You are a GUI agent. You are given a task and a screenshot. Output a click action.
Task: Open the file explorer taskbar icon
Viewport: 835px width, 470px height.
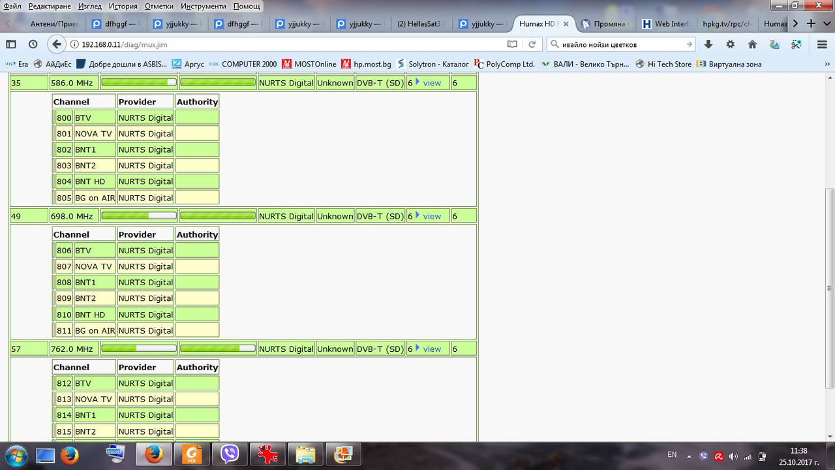305,454
